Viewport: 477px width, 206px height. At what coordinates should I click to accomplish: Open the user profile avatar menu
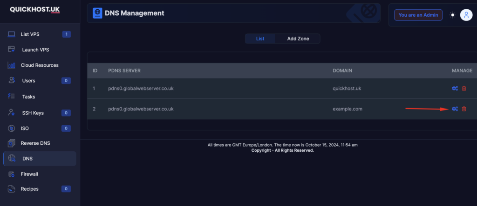(466, 15)
